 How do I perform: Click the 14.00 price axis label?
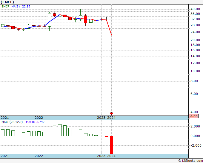(x=195, y=56)
